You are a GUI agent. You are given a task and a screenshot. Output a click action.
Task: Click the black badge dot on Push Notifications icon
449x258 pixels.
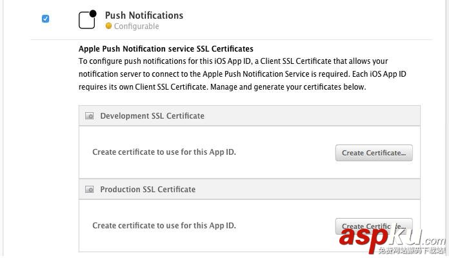tap(93, 13)
